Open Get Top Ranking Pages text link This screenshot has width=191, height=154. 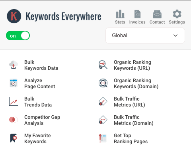pyautogui.click(x=131, y=138)
